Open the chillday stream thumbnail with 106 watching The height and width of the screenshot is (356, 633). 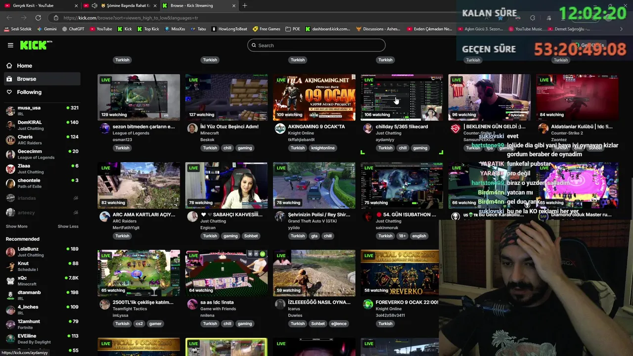[x=402, y=97]
